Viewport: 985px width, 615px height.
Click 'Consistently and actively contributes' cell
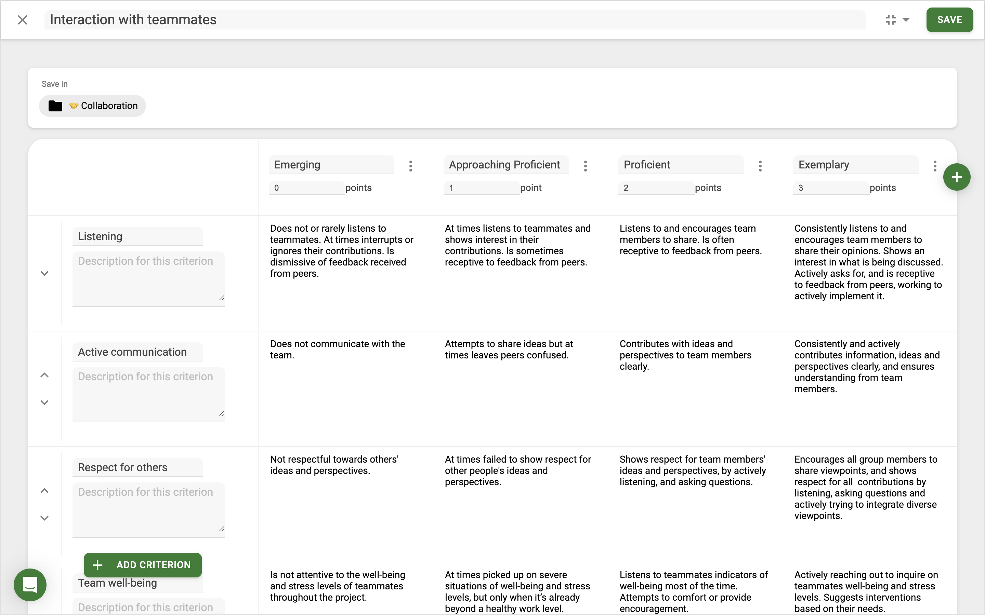(x=867, y=367)
